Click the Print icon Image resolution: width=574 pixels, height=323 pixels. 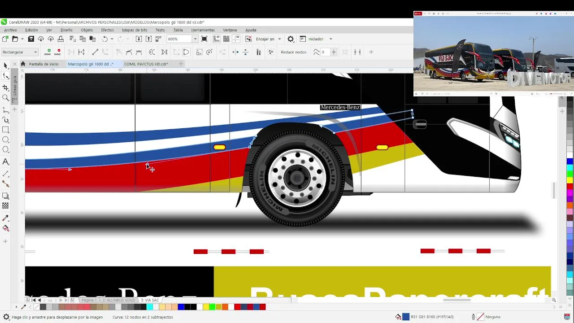point(61,39)
